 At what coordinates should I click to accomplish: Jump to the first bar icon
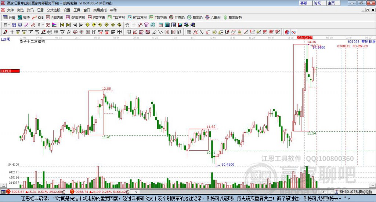pos(62,25)
